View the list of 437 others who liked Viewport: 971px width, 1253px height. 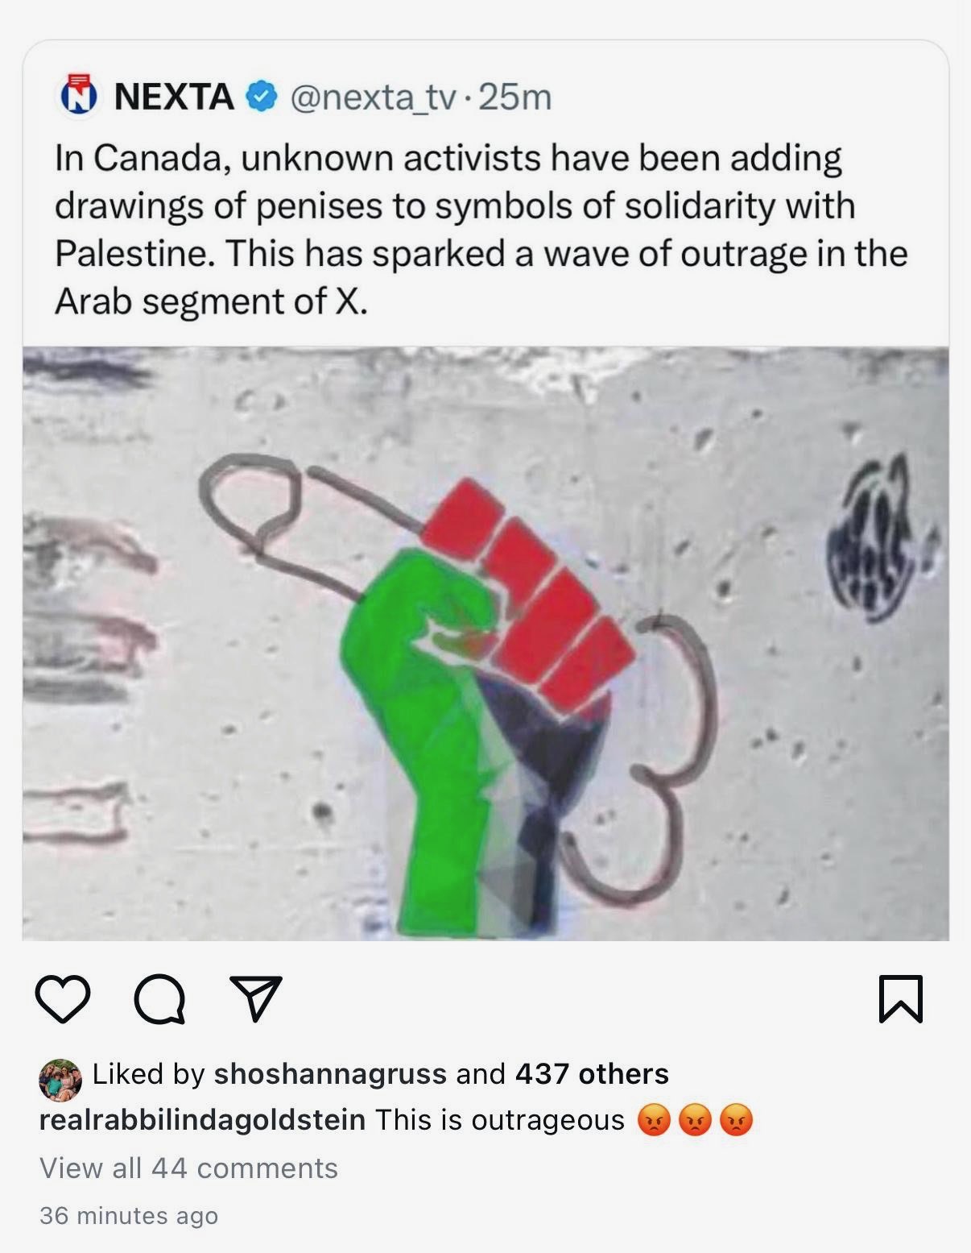[x=592, y=1074]
